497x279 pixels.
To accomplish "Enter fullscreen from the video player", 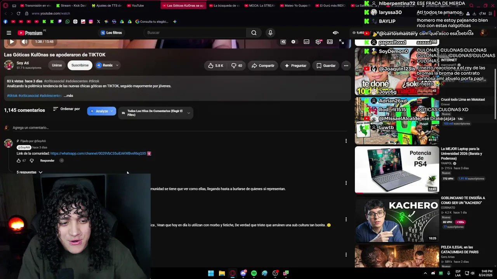I will click(x=341, y=42).
